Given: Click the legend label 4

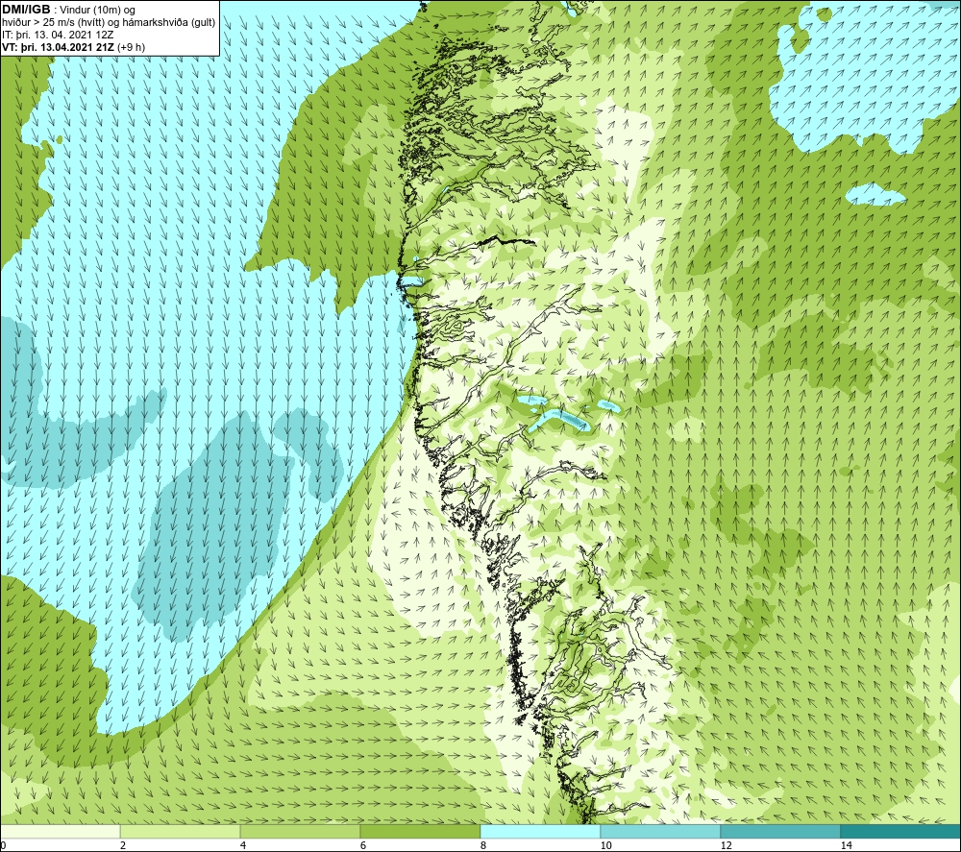Looking at the screenshot, I should 243,846.
